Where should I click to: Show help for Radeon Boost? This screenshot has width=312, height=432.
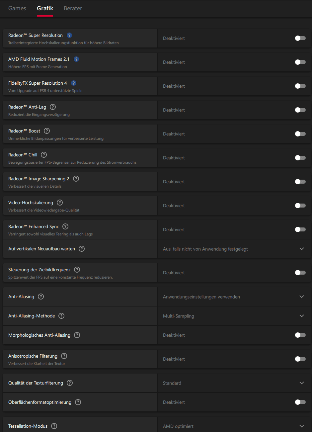[47, 131]
